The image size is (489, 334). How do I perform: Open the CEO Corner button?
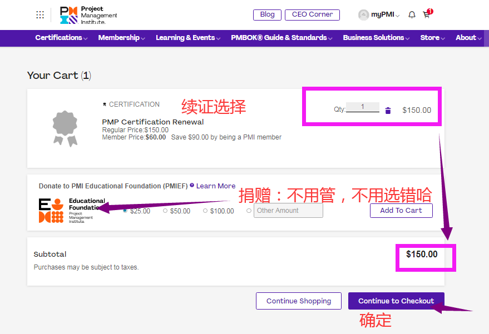[312, 14]
